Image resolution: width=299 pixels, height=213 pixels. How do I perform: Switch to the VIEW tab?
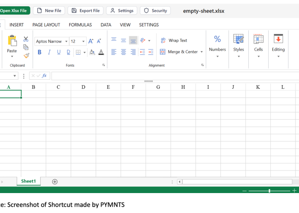pyautogui.click(x=125, y=25)
